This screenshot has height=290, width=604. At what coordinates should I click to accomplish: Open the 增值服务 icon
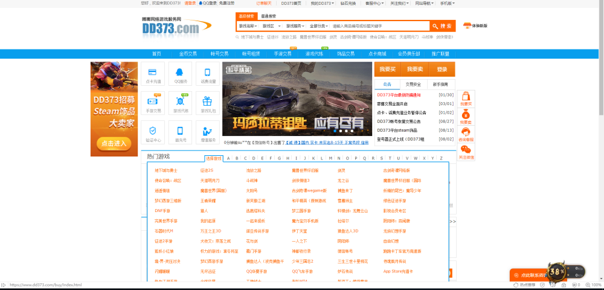(208, 132)
